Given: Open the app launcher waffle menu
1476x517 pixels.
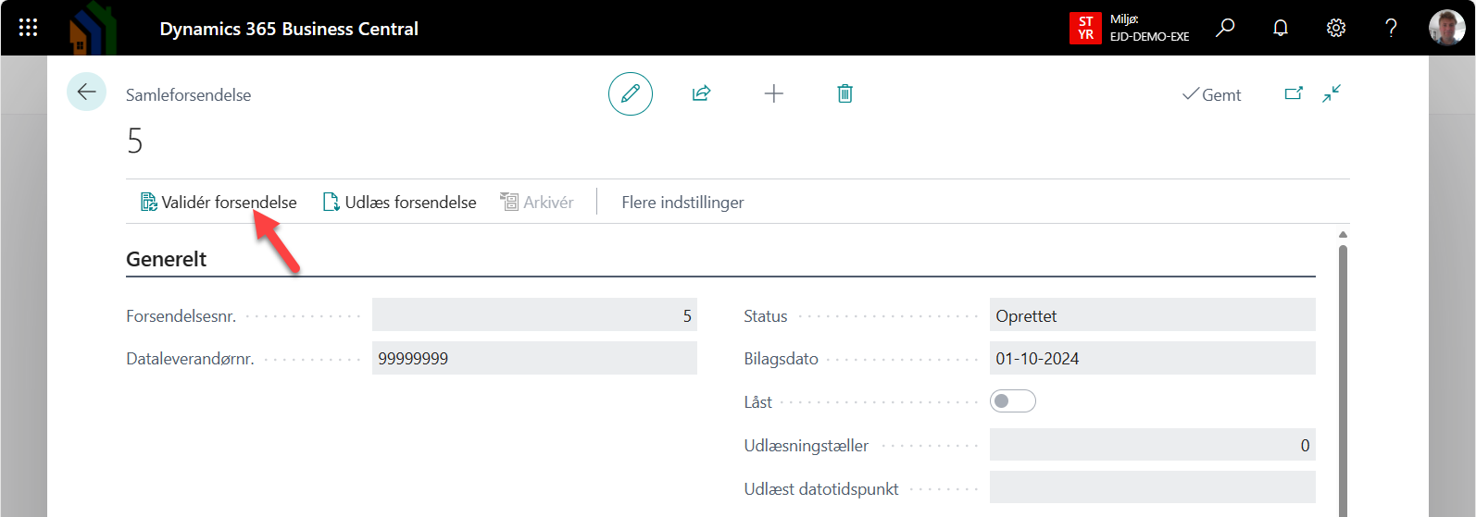Looking at the screenshot, I should coord(28,28).
